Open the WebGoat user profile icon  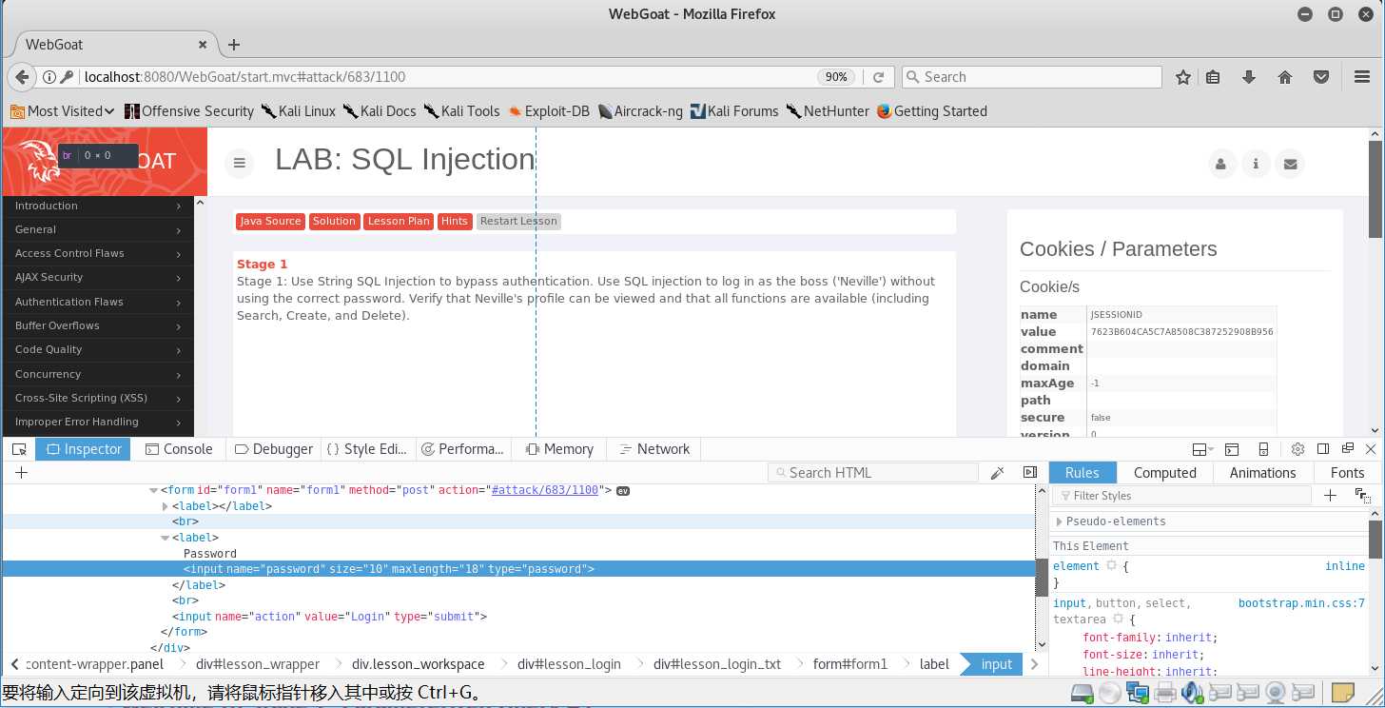pos(1221,164)
